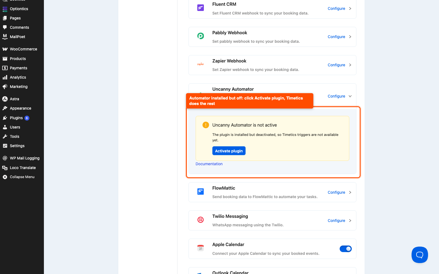Click the Pages sidebar icon
The height and width of the screenshot is (274, 439).
tap(5, 18)
